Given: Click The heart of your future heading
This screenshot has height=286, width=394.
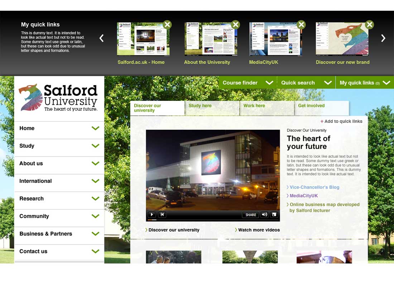Looking at the screenshot, I should 308,142.
